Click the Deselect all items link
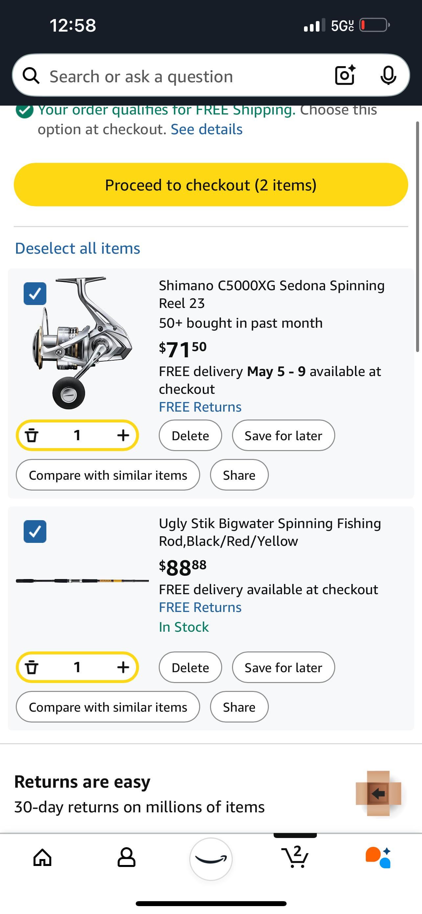The width and height of the screenshot is (422, 914). coord(78,248)
